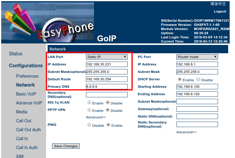
Task: Select Enable for 802.1q VLAN
Action: pyautogui.click(x=89, y=103)
